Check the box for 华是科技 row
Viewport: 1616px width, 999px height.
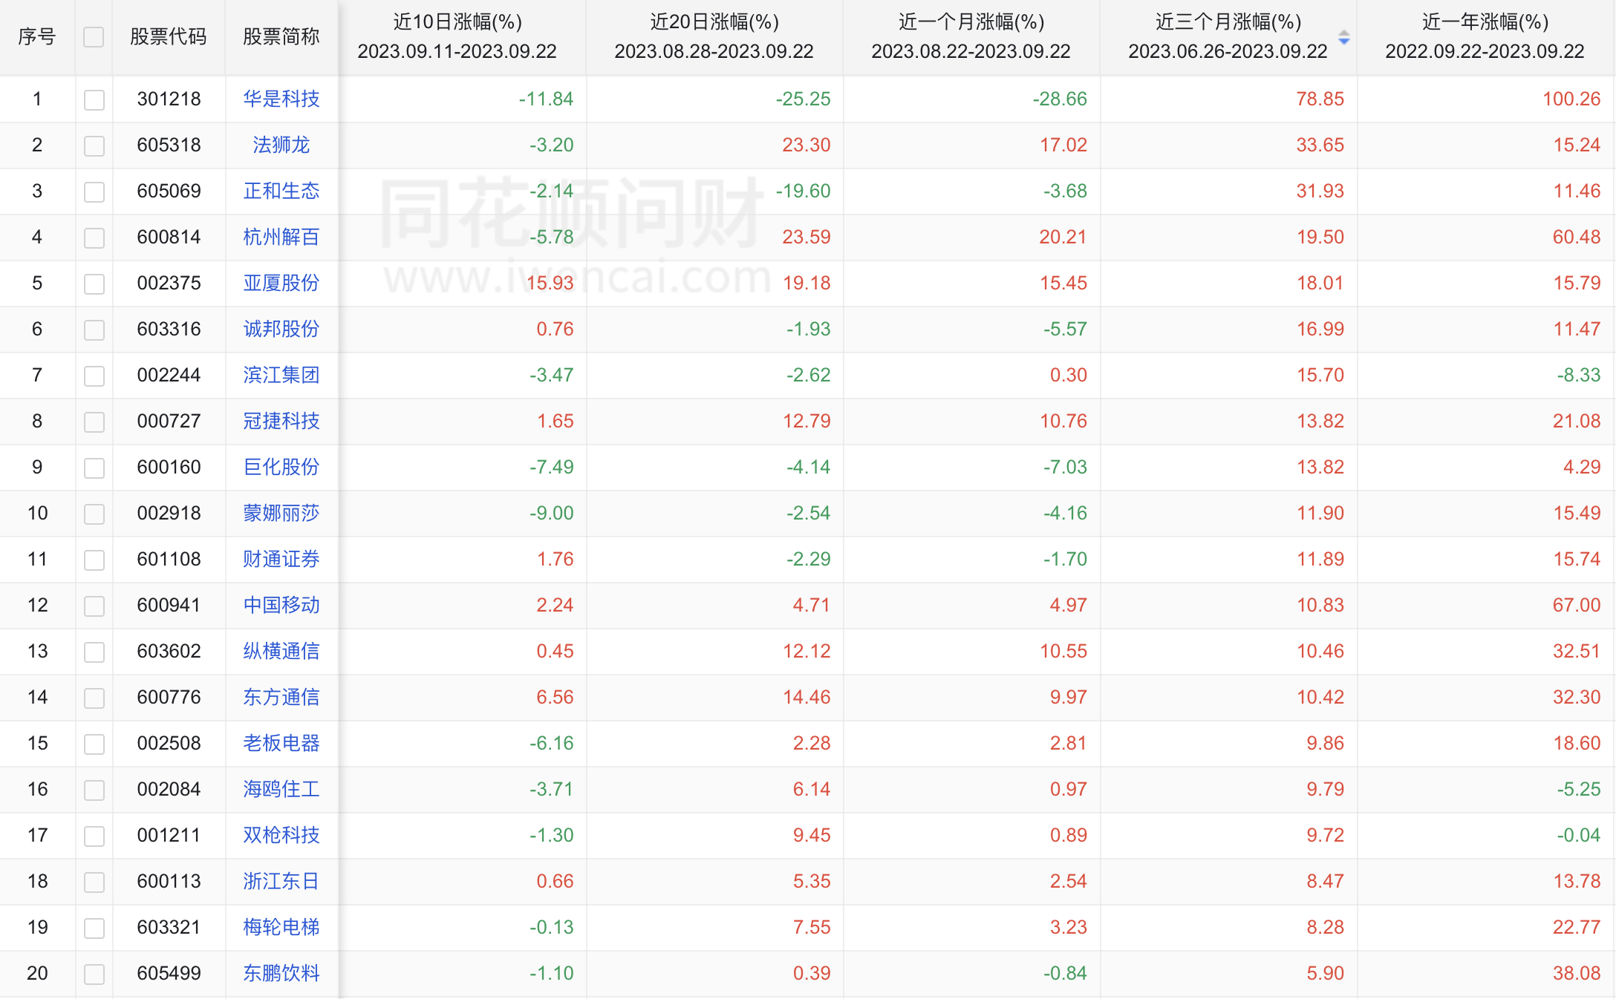[x=94, y=99]
